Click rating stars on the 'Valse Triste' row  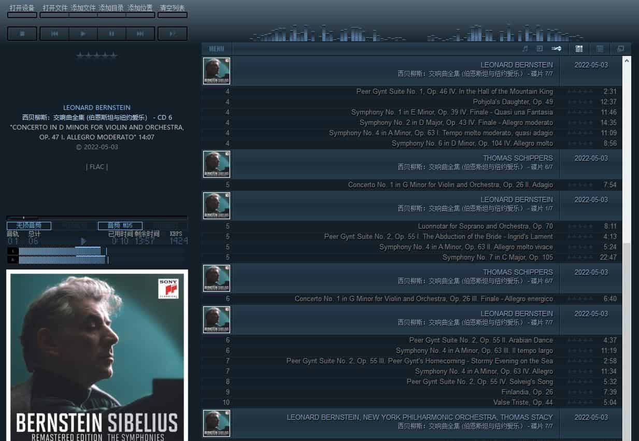pyautogui.click(x=580, y=403)
